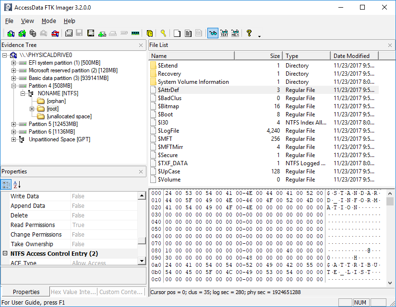Open the Help menu
Image resolution: width=396 pixels, height=307 pixels.
70,21
